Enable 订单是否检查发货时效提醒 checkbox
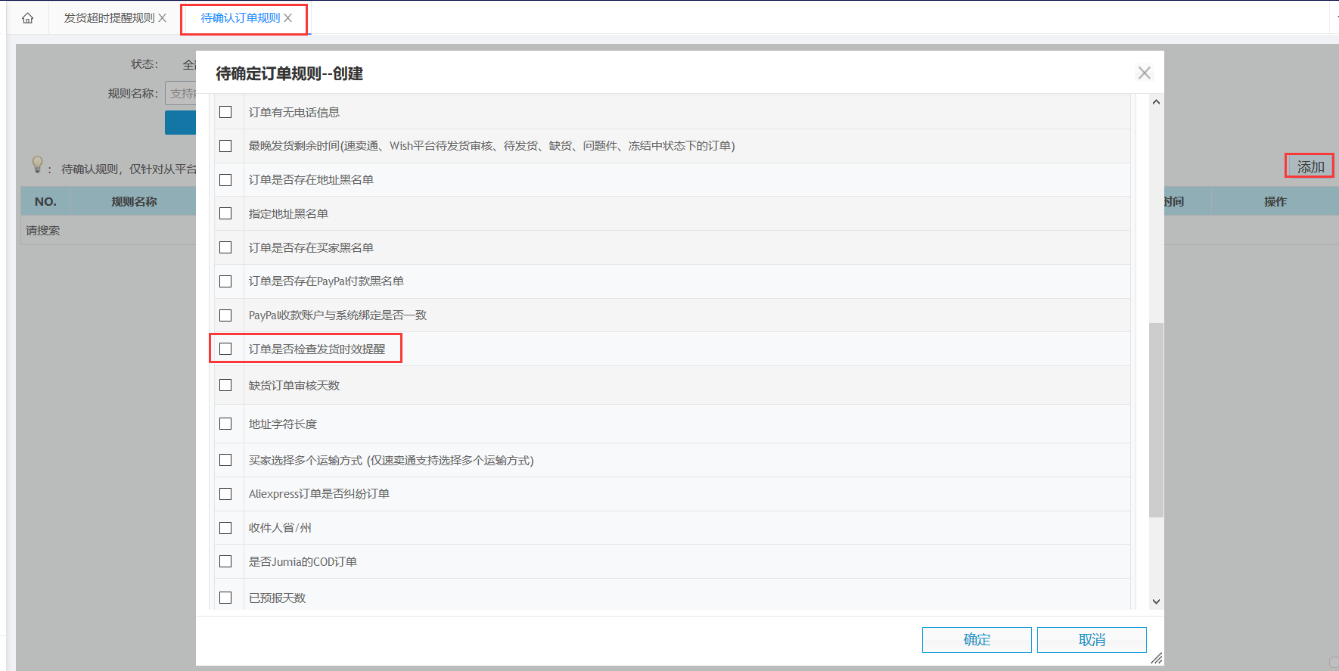 [x=225, y=349]
